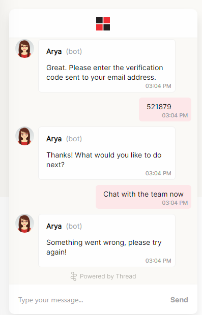Select the '521879' sent message bubble
The image size is (202, 315).
(165, 109)
